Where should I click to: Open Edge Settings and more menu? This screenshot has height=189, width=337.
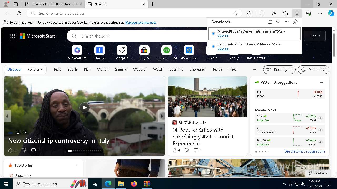click(x=320, y=13)
